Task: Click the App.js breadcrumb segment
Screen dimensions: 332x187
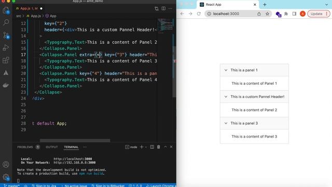Action: click(34, 16)
